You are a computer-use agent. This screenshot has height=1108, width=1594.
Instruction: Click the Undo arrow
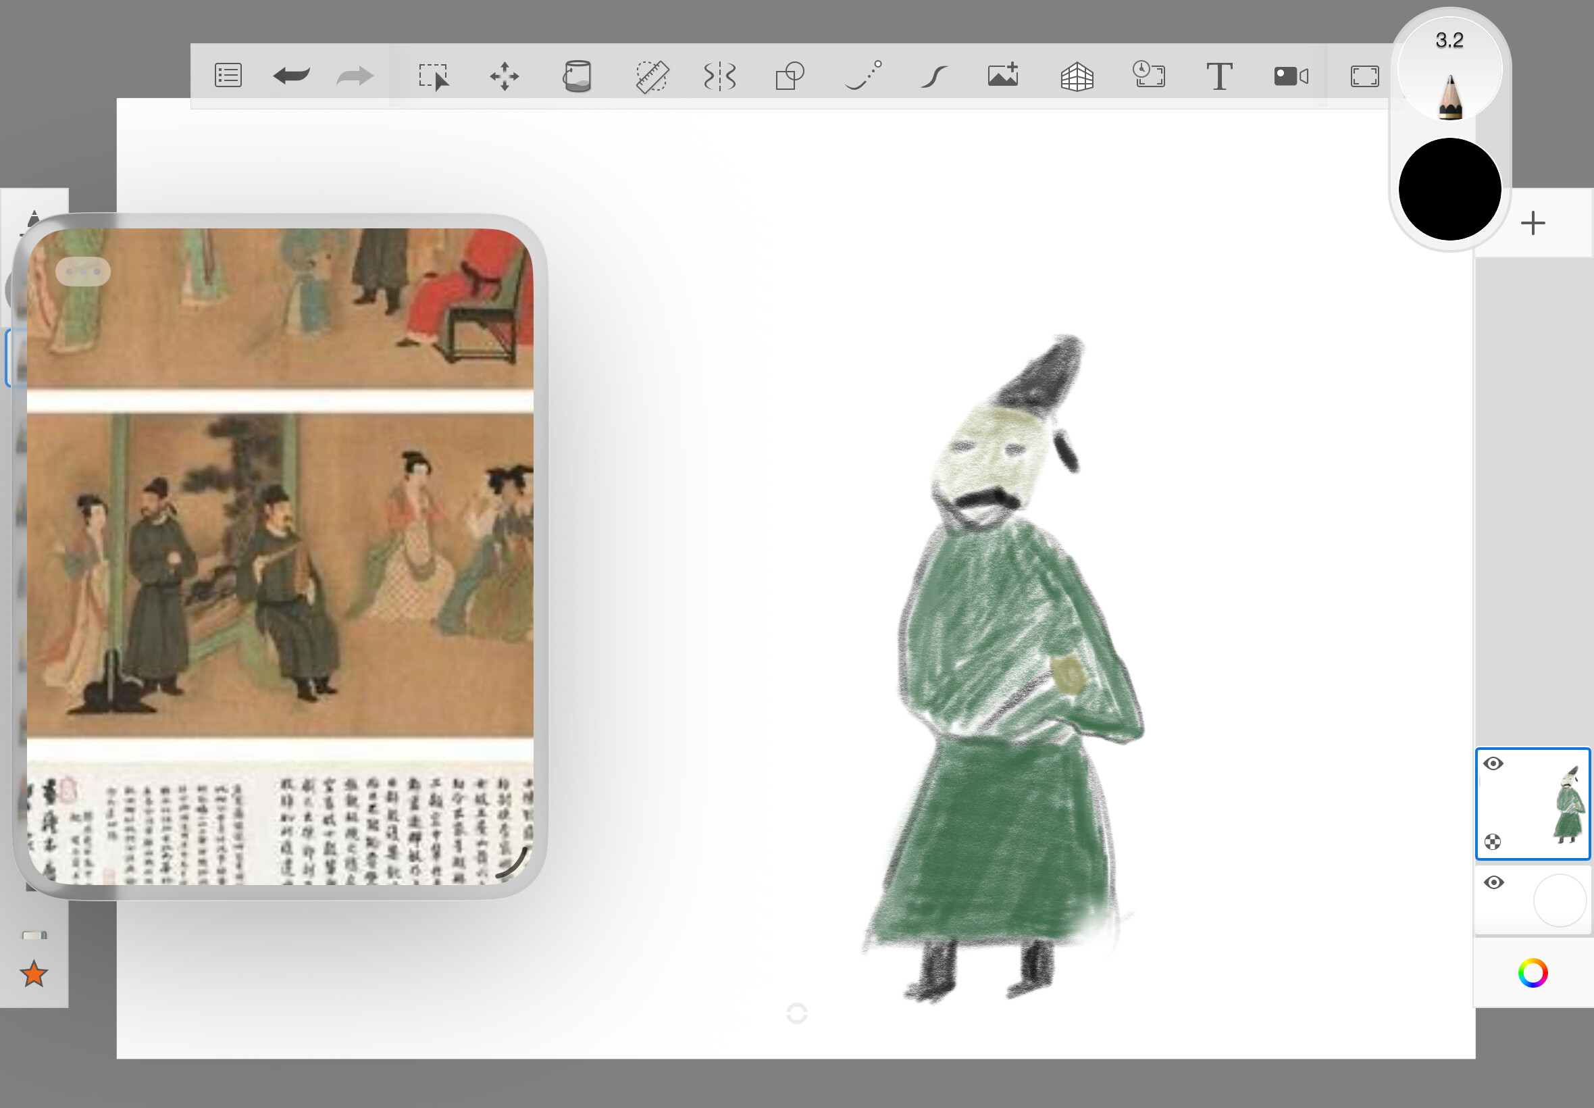click(292, 75)
